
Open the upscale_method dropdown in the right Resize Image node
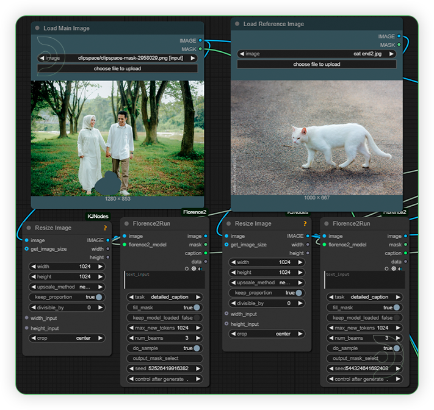[x=266, y=282]
